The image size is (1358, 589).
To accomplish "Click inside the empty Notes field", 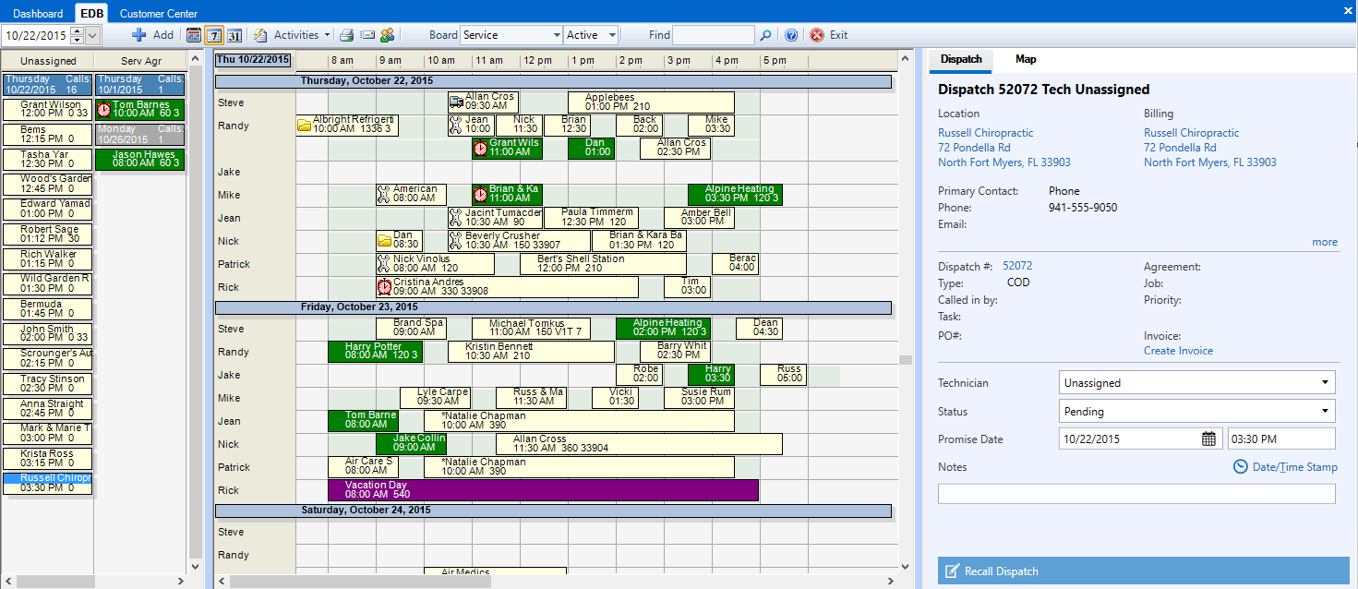I will click(1136, 493).
